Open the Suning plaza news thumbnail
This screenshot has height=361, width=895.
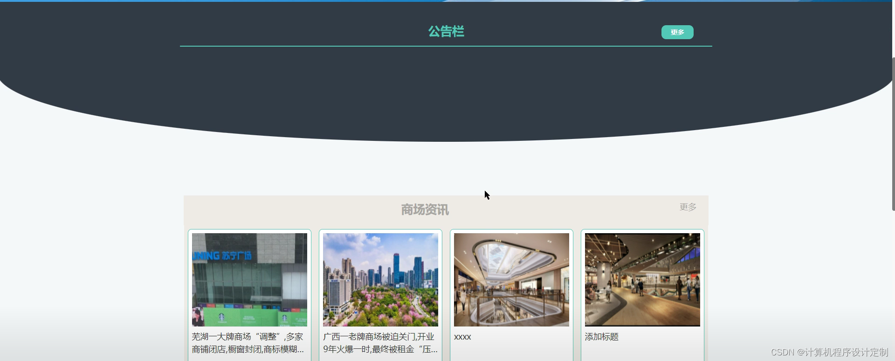coord(249,280)
